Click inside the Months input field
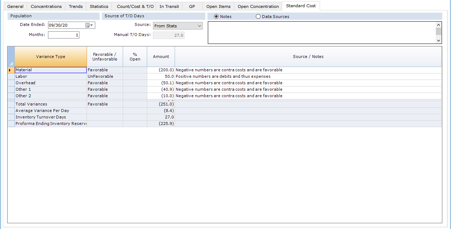The width and height of the screenshot is (451, 229). [64, 35]
